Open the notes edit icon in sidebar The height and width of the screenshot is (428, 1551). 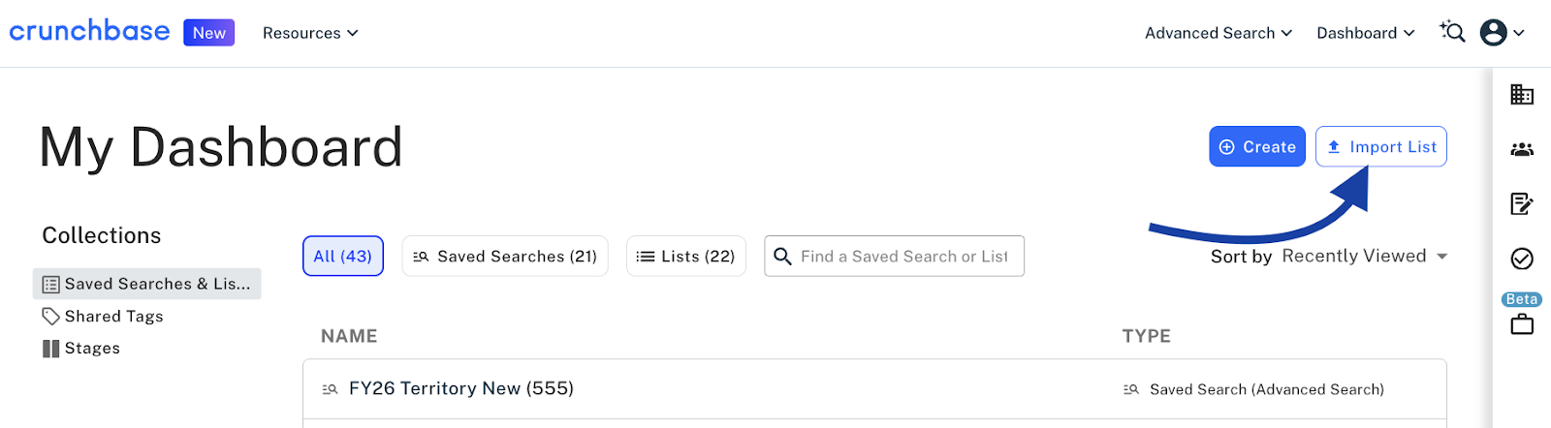click(x=1522, y=203)
